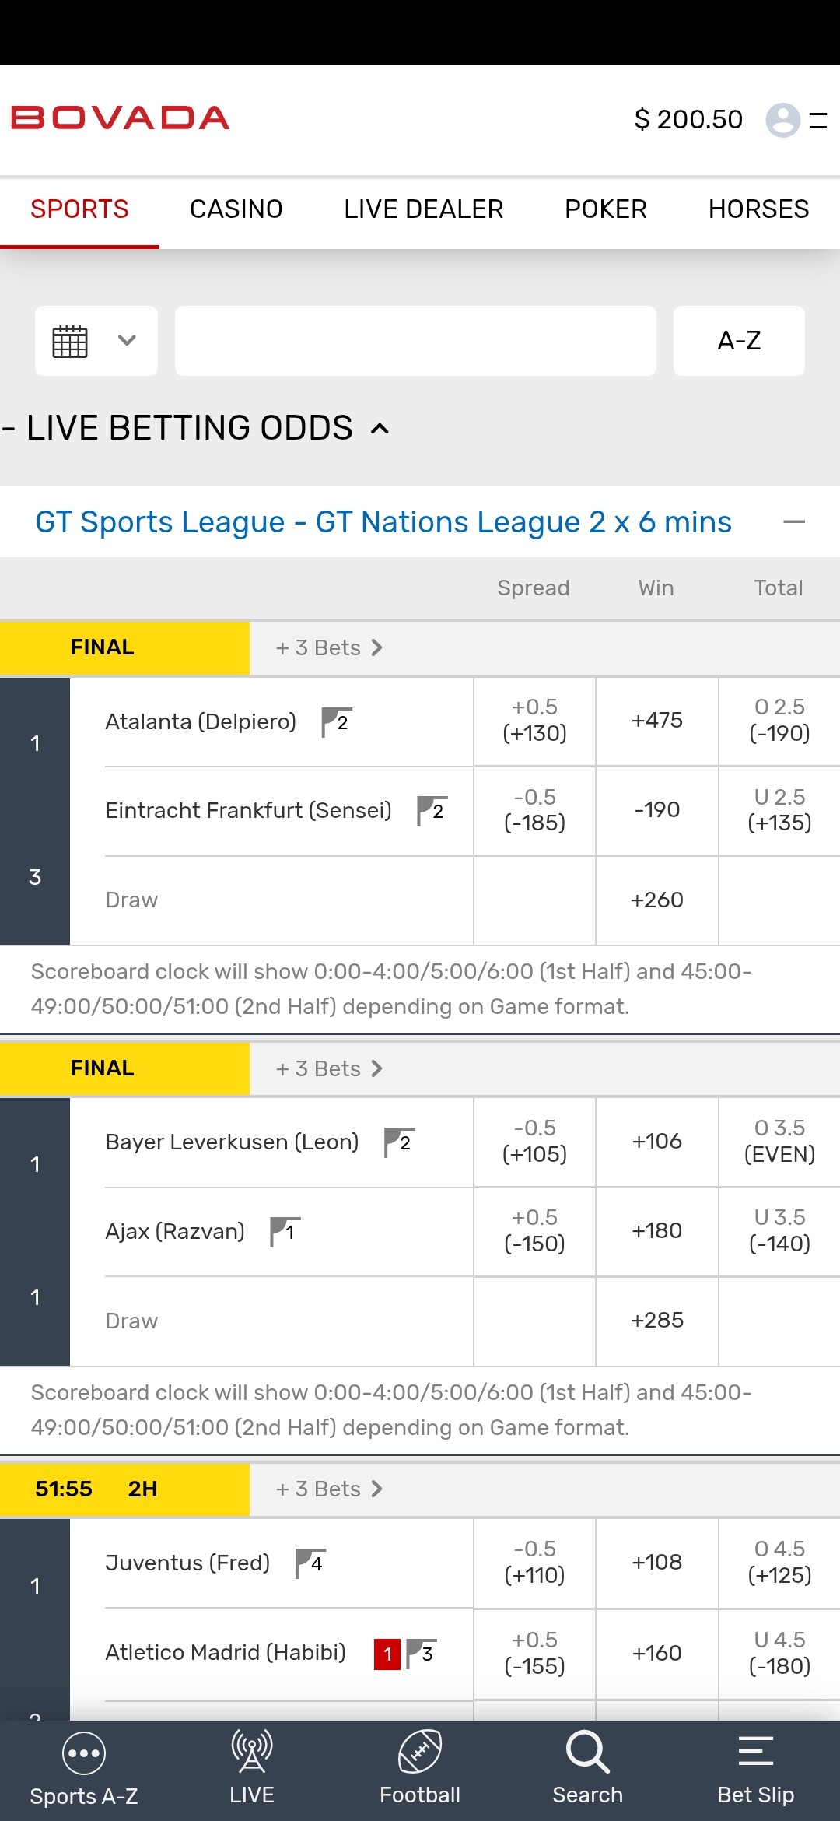
Task: Click the A-Z sort button
Action: point(739,341)
